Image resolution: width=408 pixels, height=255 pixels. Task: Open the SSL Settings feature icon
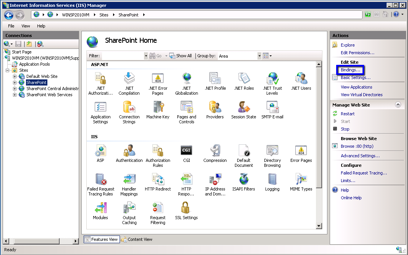click(x=186, y=208)
